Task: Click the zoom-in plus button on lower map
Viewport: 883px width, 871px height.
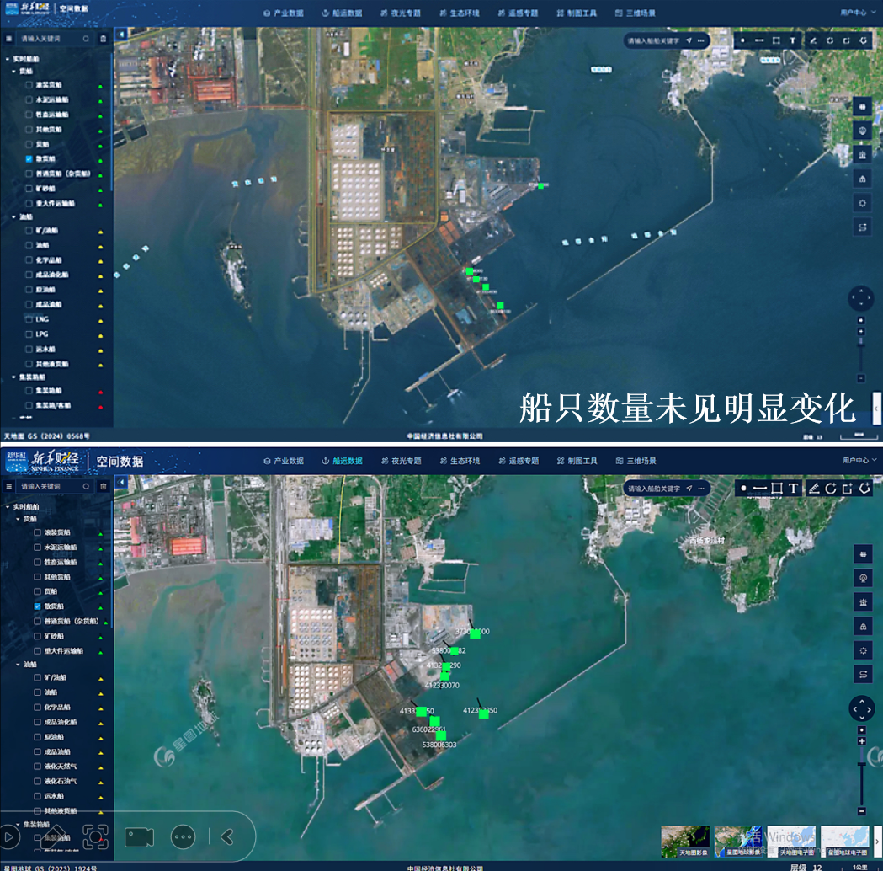Action: pos(861,741)
